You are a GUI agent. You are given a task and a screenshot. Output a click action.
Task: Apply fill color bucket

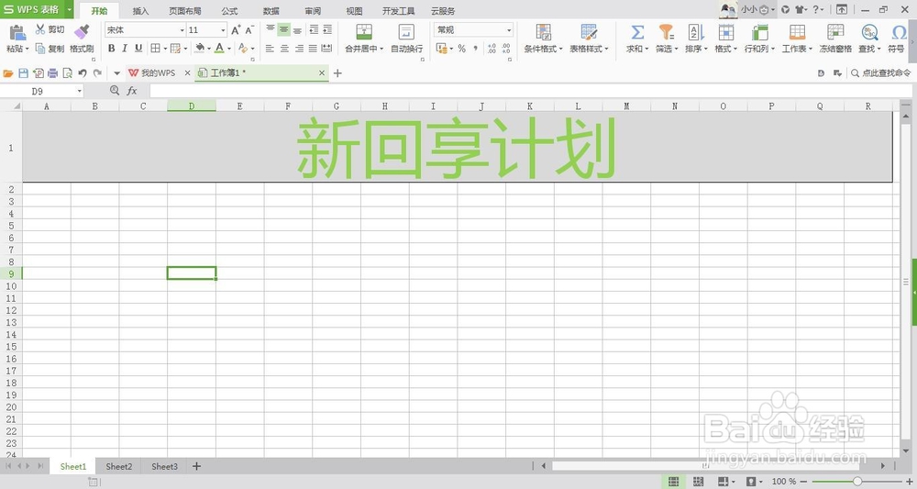pyautogui.click(x=200, y=48)
